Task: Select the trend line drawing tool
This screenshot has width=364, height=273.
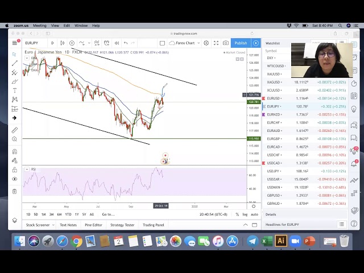Action: tap(14, 63)
